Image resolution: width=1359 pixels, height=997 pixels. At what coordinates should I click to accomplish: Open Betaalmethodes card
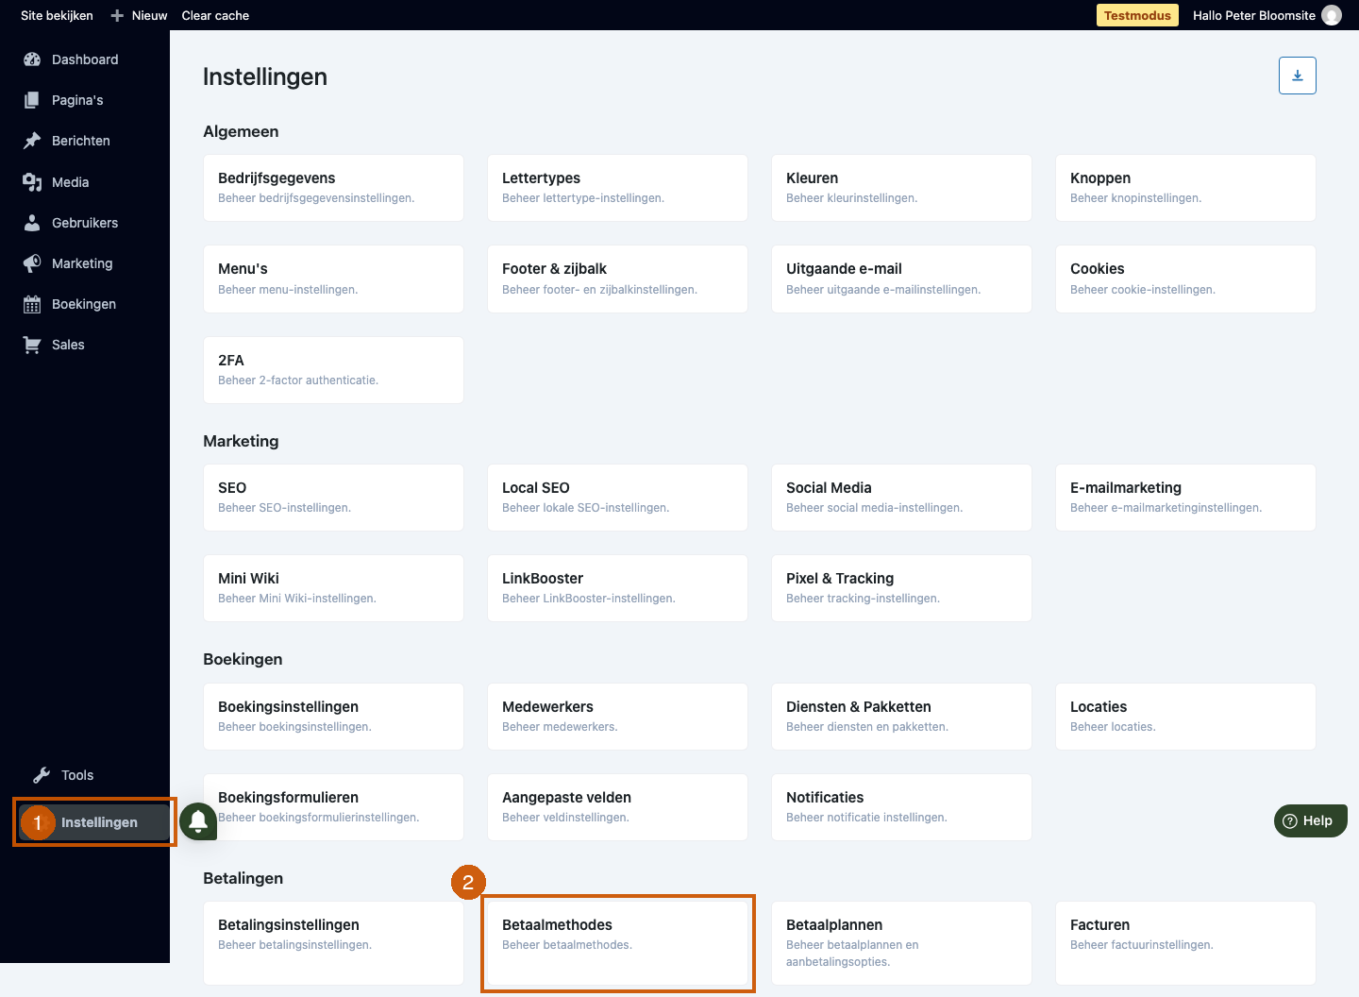pos(617,943)
